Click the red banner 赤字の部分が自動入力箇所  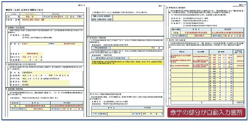point(206,113)
